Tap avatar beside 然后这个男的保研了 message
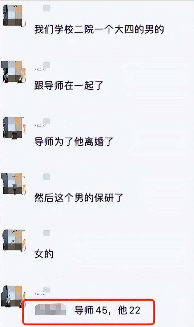Screen dimensions: 194x327 pyautogui.click(x=14, y=184)
